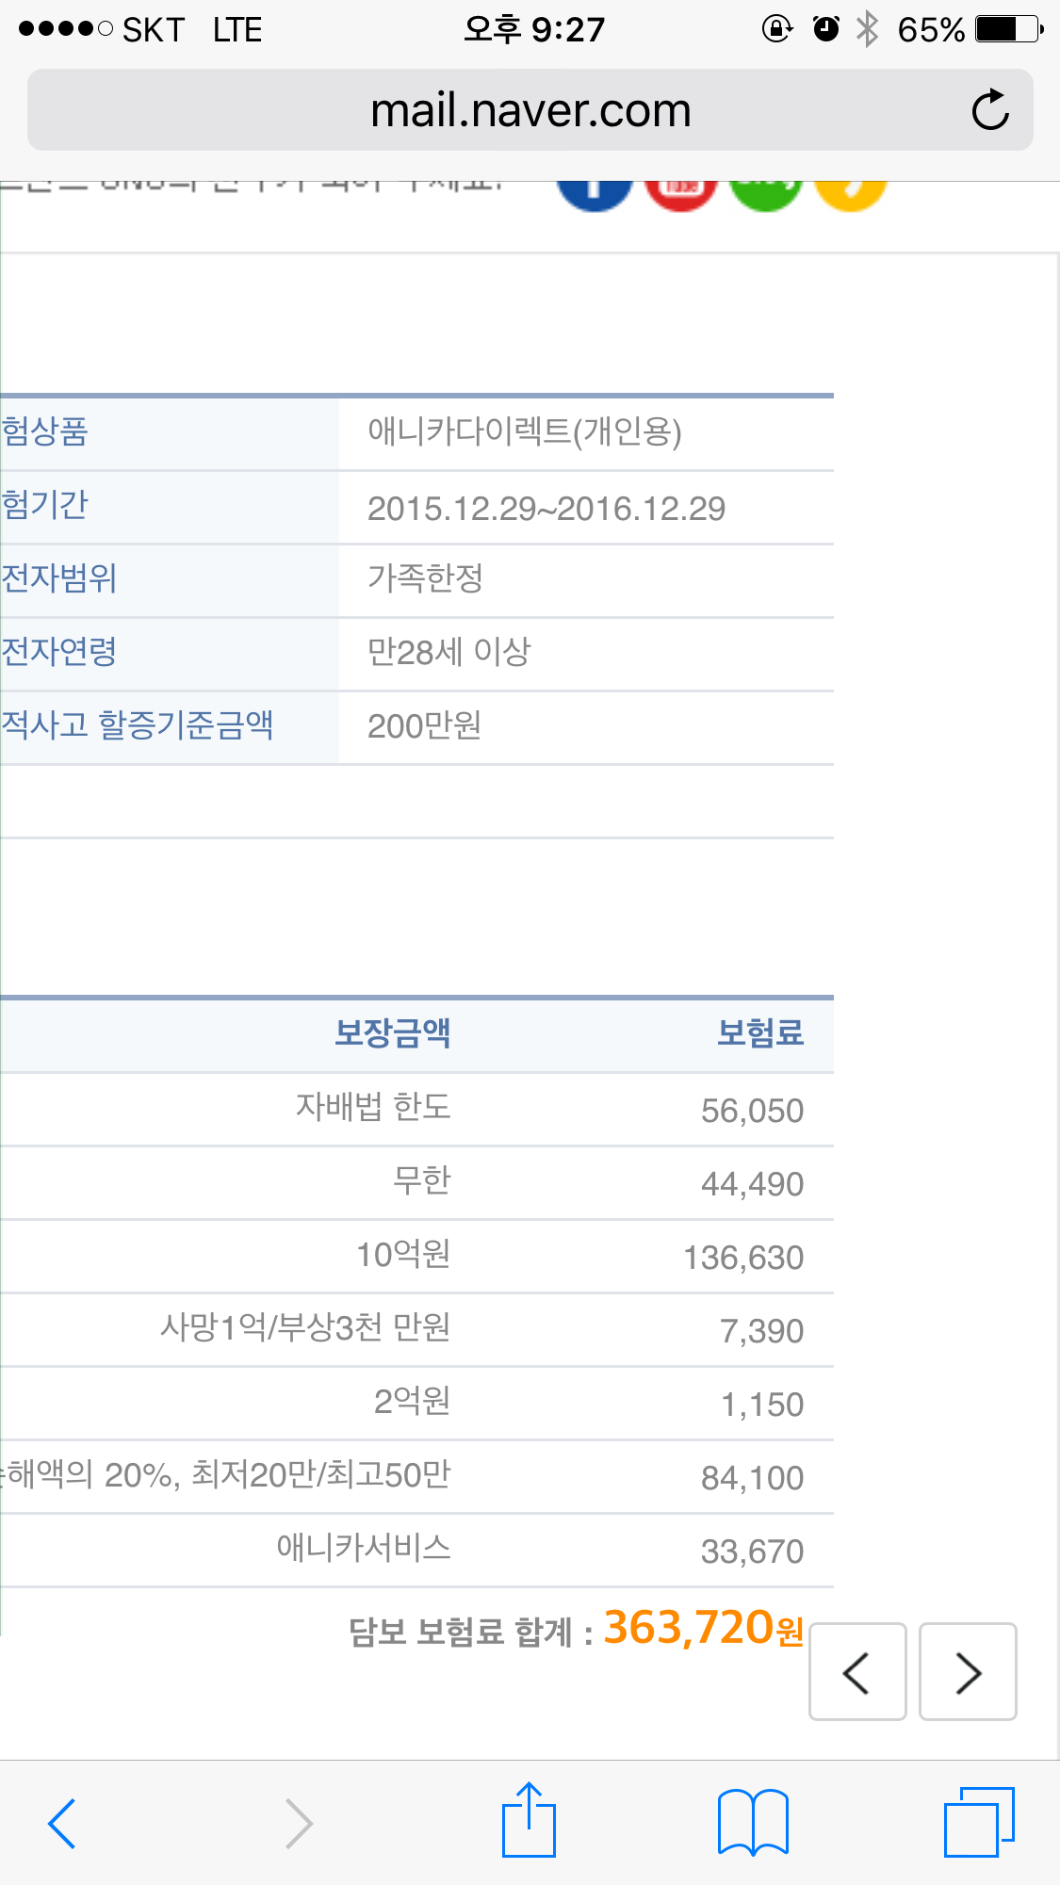Tap the 136,630 premium value
1060x1885 pixels.
(x=743, y=1258)
